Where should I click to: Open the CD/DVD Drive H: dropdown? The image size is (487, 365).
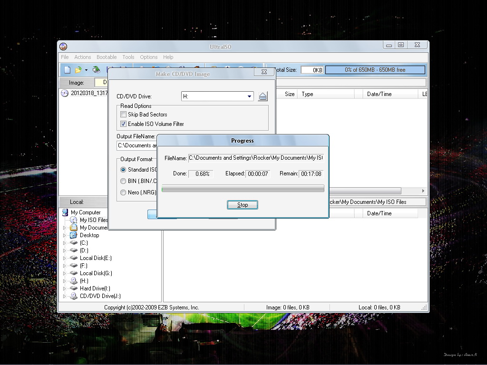tap(249, 96)
